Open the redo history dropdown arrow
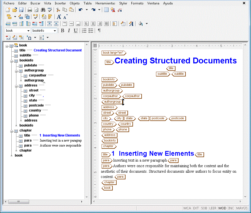 point(99,10)
